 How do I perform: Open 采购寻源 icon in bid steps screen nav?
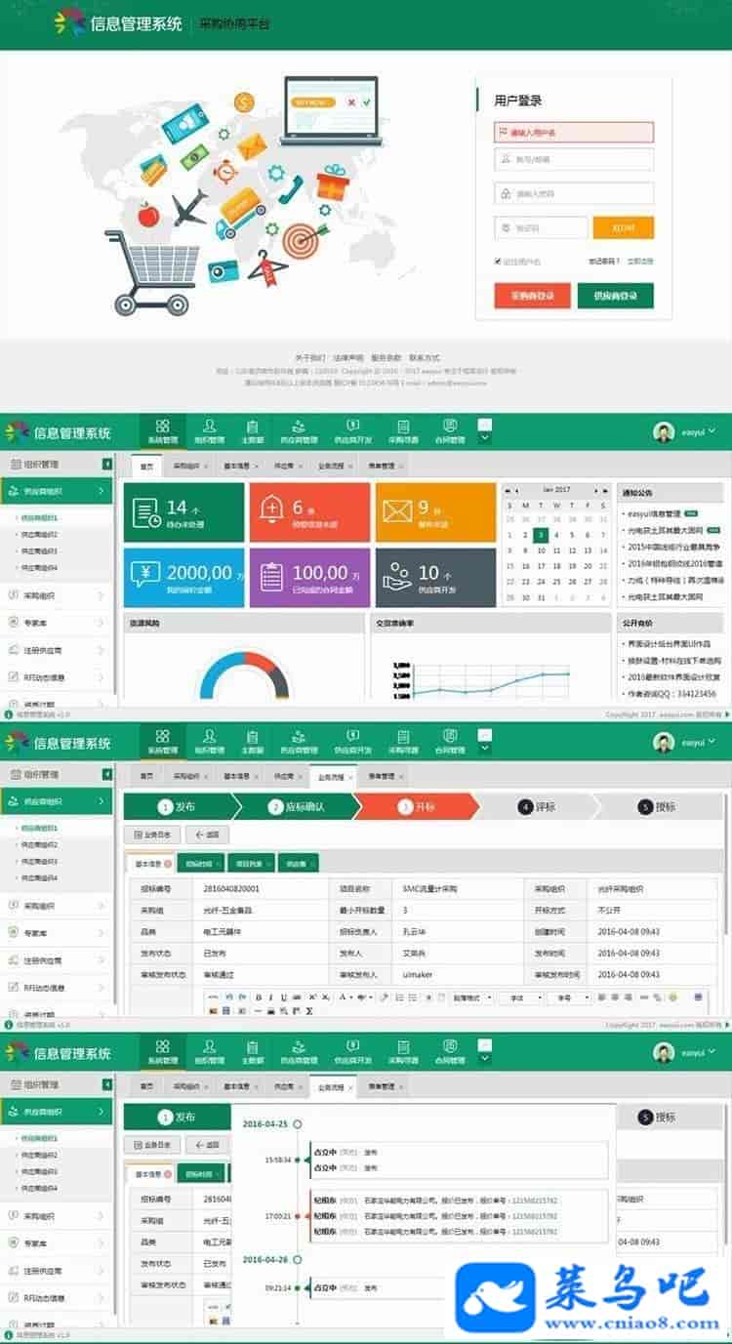point(403,736)
